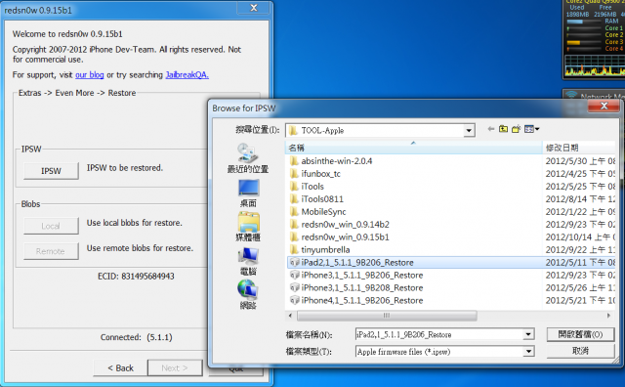Click the Remote blobs button in redsn0w
The image size is (625, 387).
pos(51,251)
